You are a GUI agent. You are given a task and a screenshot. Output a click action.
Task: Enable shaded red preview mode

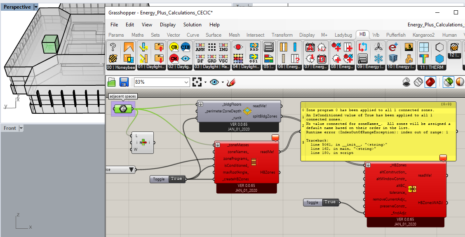coord(430,82)
